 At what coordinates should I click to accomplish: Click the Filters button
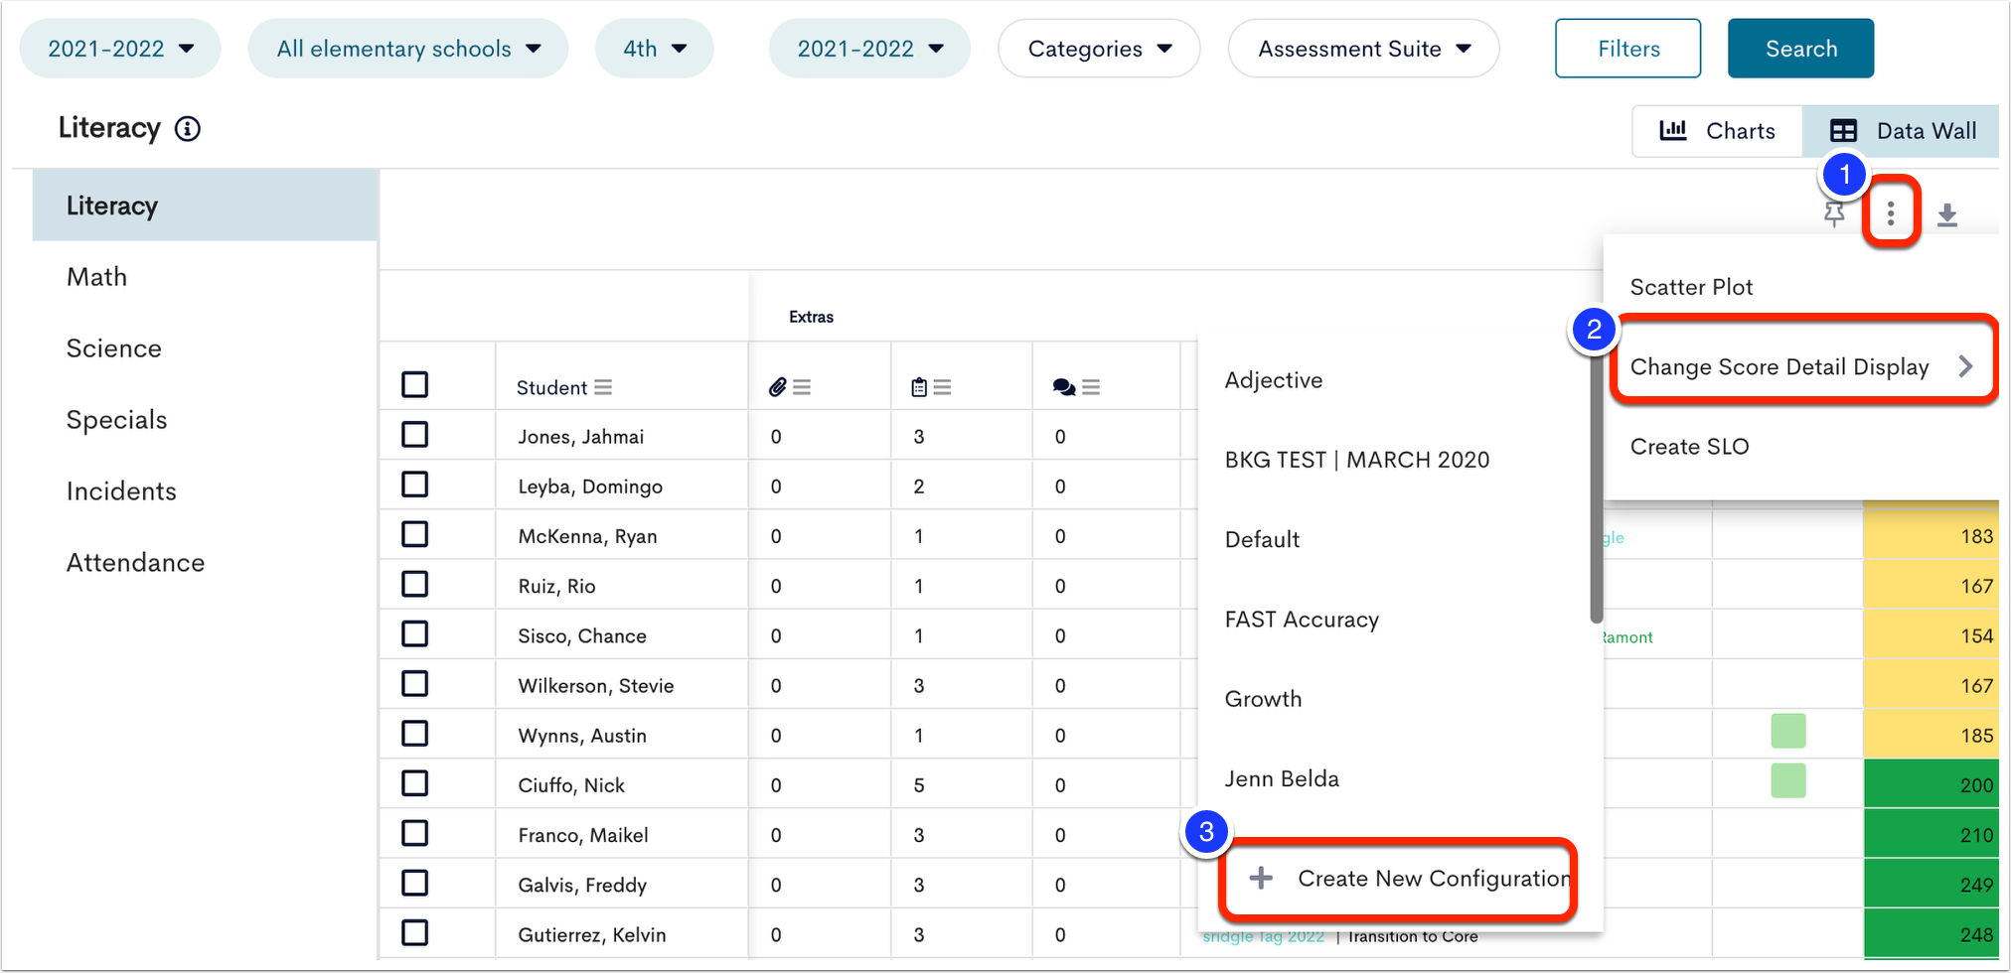[x=1628, y=49]
